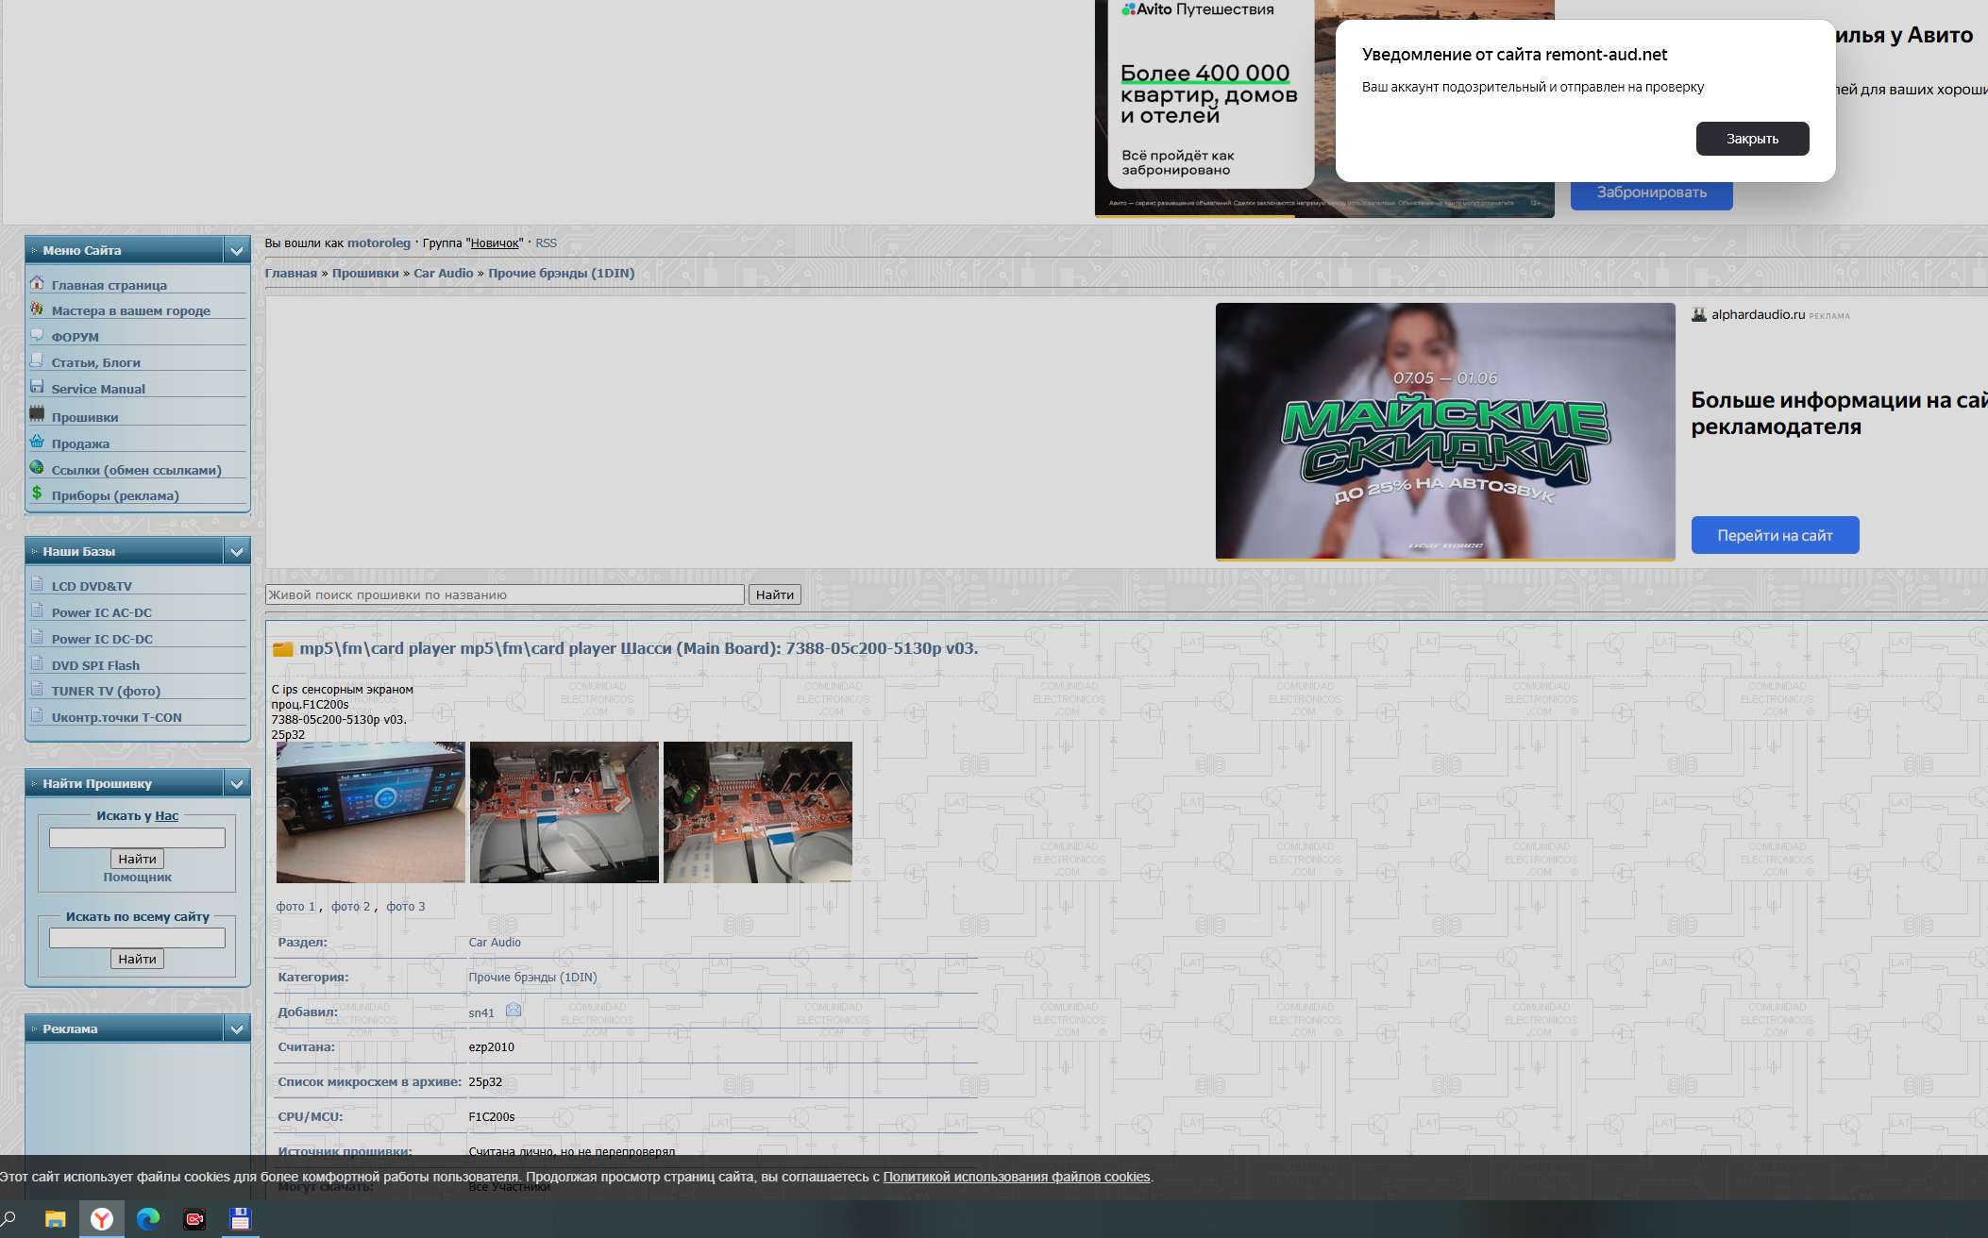Open the middle circuit board photo
This screenshot has width=1988, height=1238.
(564, 812)
